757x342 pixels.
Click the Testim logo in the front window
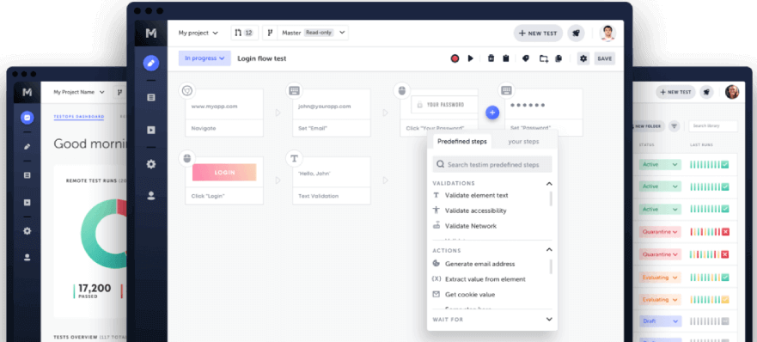(x=151, y=34)
